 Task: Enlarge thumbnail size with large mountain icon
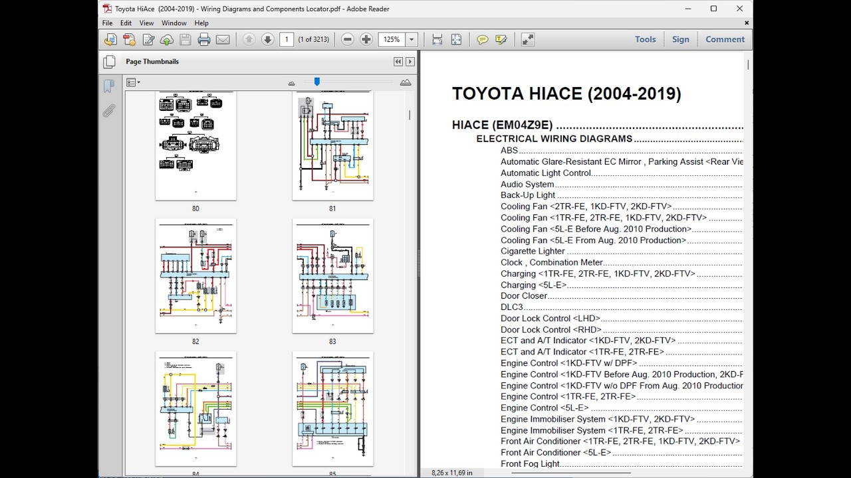click(x=406, y=82)
